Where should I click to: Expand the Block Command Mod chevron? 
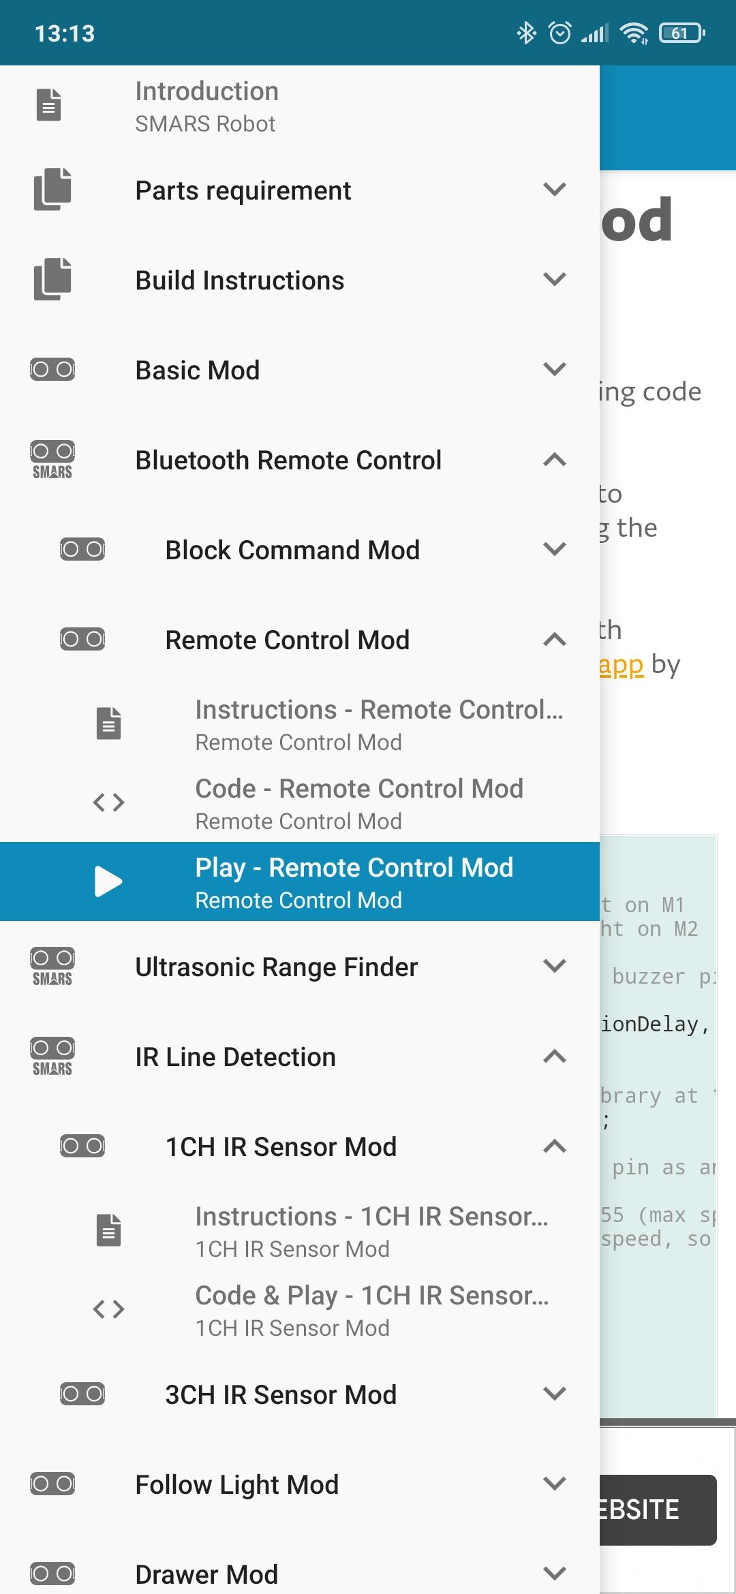pyautogui.click(x=555, y=549)
